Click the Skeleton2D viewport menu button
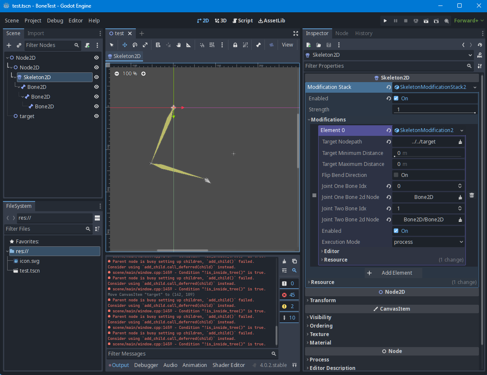 [124, 56]
